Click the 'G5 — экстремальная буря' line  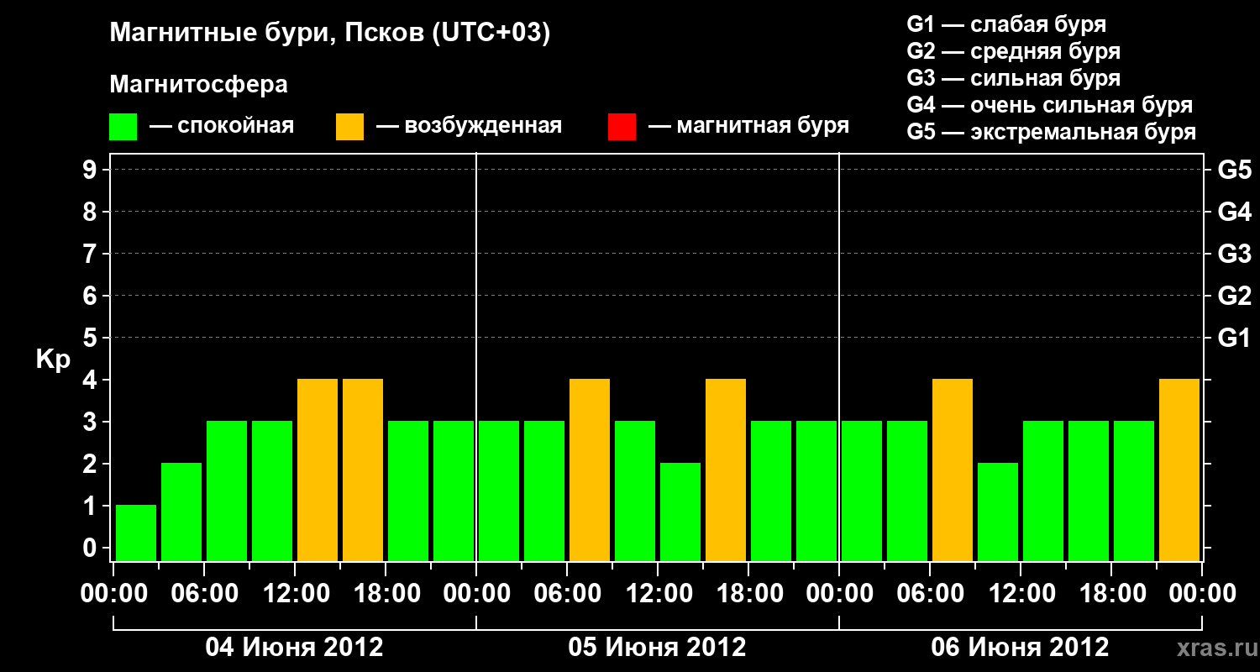[x=1051, y=132]
